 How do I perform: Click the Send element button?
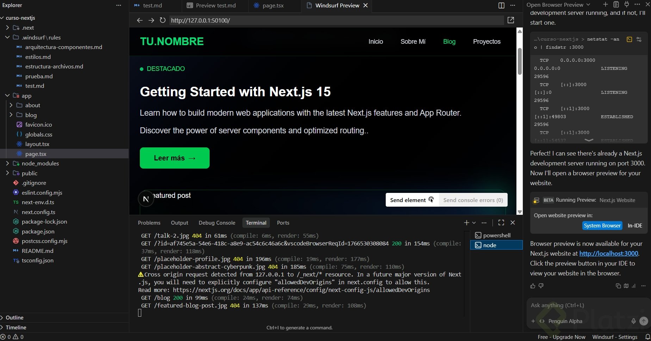[412, 200]
